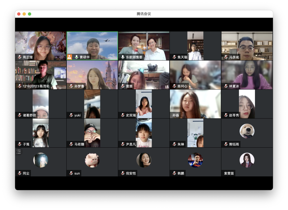Click the muted mic icon beside sun
Image resolution: width=288 pixels, height=210 pixels.
pyautogui.click(x=71, y=173)
